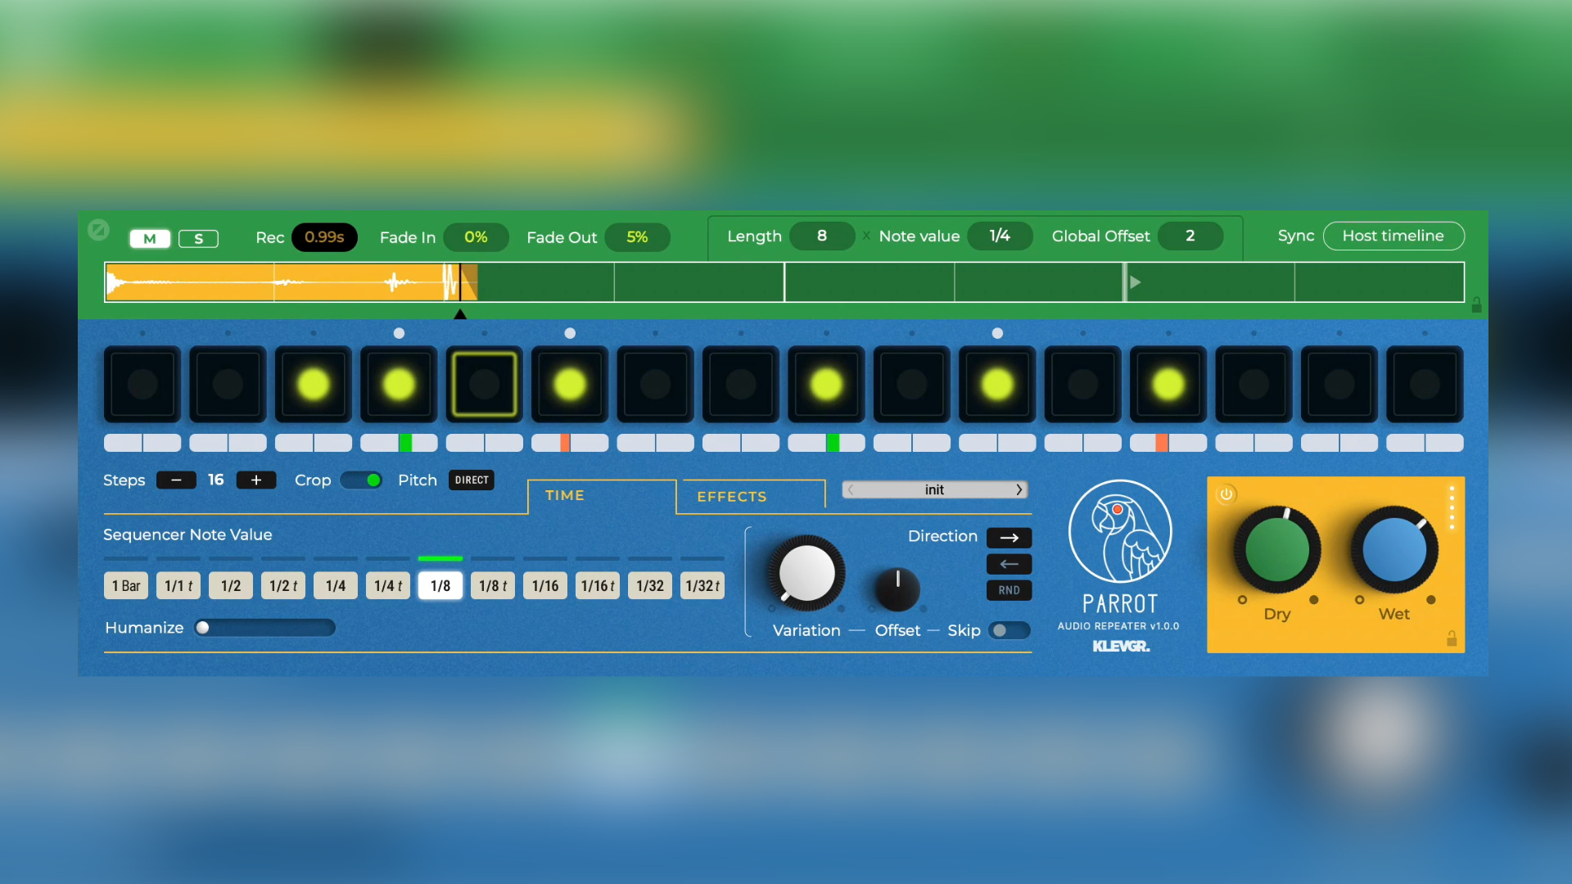Image resolution: width=1572 pixels, height=884 pixels.
Task: Enable the first sequencer step pad
Action: pyautogui.click(x=142, y=384)
